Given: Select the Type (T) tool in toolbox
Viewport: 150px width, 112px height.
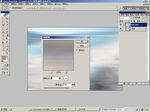Looking at the screenshot, I should click(7, 43).
